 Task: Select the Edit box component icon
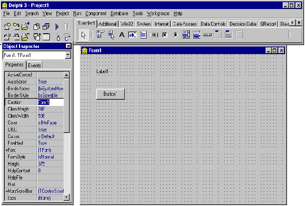(x=132, y=35)
